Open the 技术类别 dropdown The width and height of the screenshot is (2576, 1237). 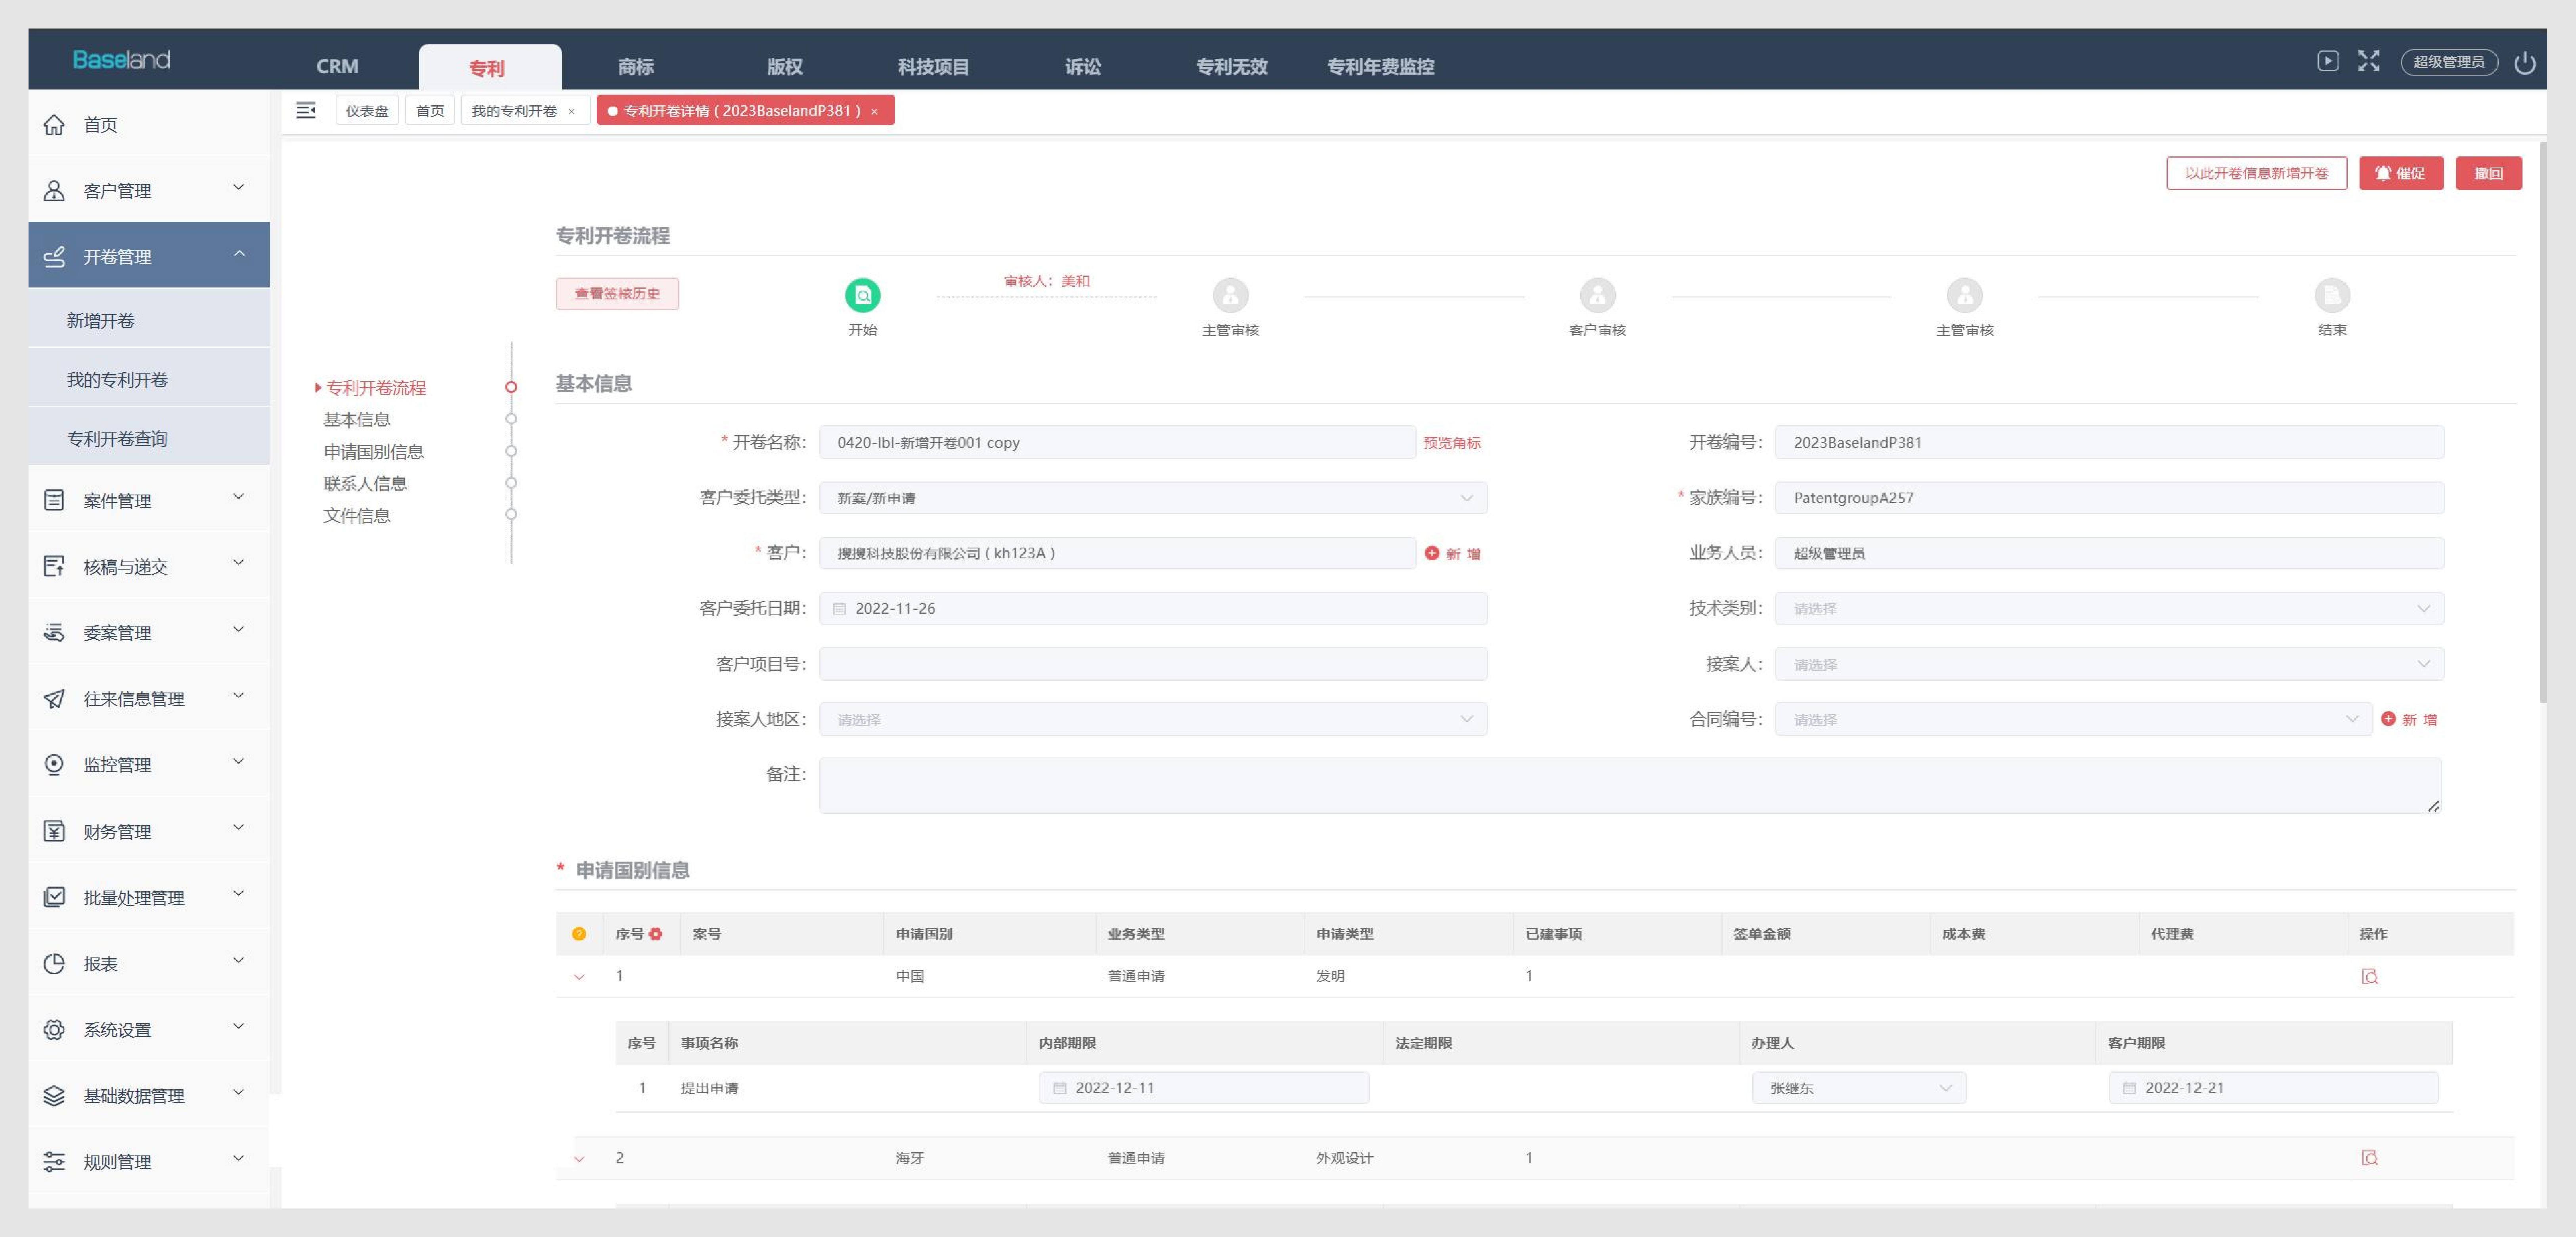pyautogui.click(x=2109, y=609)
